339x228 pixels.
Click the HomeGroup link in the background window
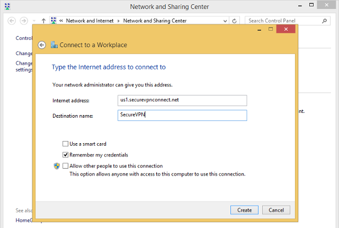pyautogui.click(x=24, y=220)
